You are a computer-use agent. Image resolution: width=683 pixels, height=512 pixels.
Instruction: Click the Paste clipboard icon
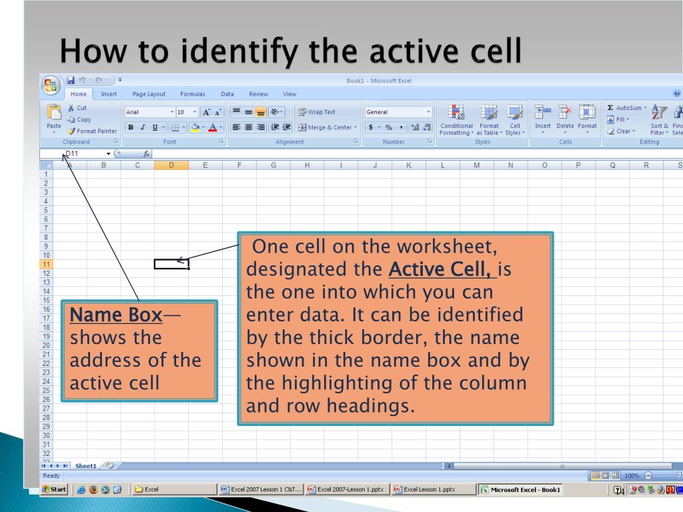pos(54,112)
